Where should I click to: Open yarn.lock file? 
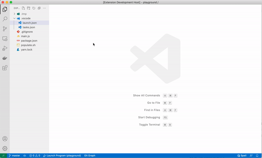[x=29, y=49]
